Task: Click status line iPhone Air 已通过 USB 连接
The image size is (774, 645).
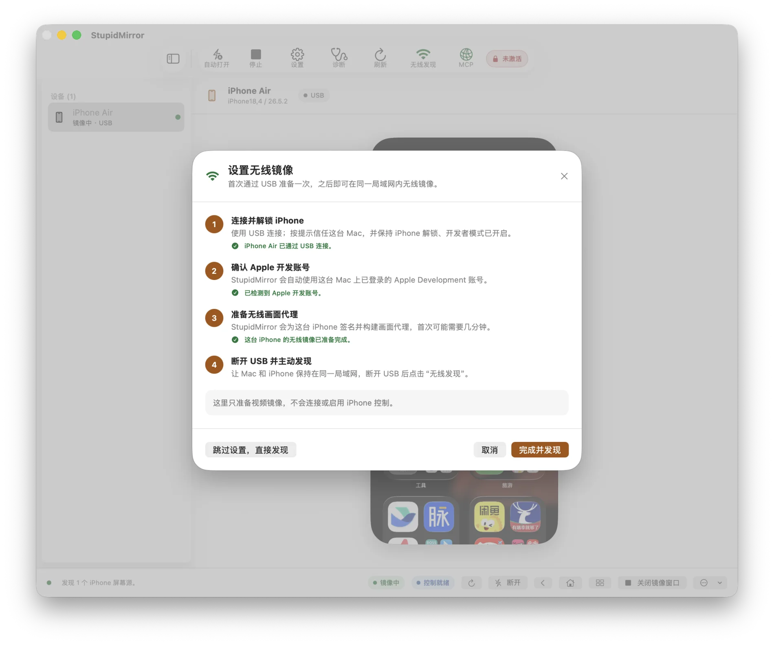Action: tap(288, 246)
